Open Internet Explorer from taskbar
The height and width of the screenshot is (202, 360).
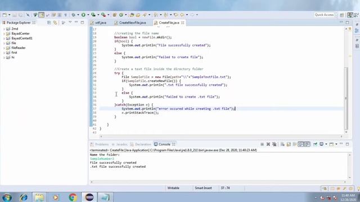coord(24,197)
